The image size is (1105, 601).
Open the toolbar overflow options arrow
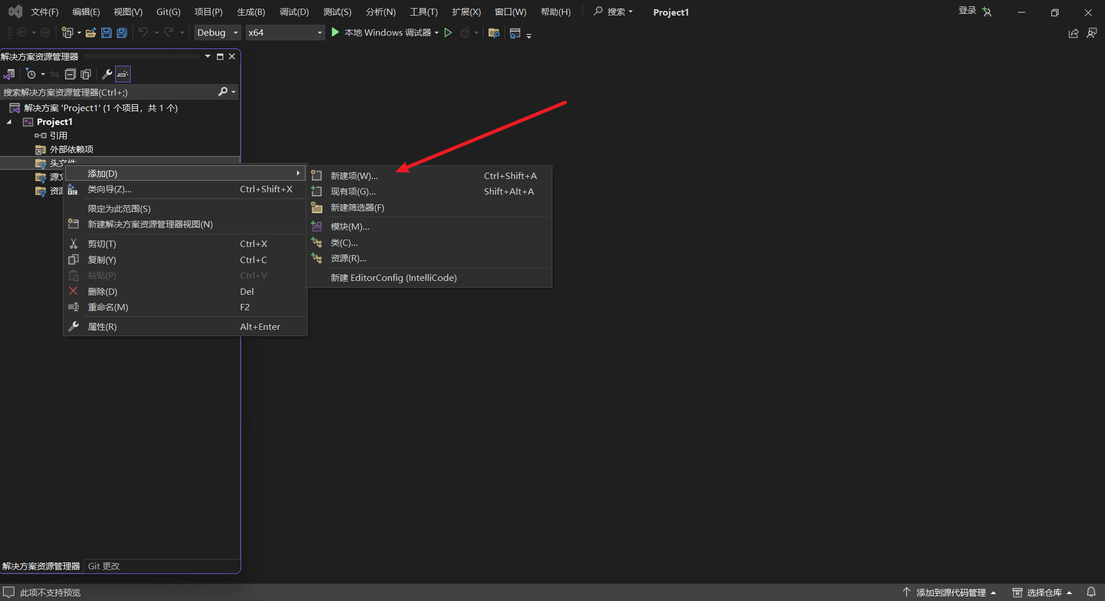(x=529, y=36)
